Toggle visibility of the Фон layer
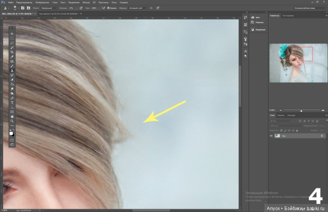Screen dimensions: 328x212 [271, 136]
